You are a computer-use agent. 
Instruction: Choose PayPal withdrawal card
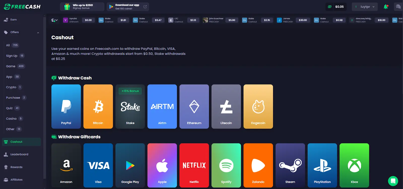click(x=66, y=107)
